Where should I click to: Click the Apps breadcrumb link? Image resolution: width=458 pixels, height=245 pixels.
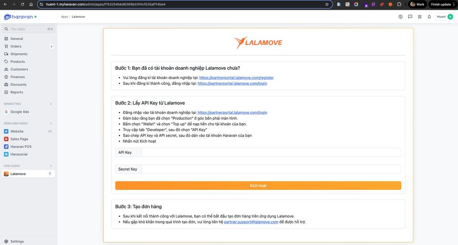click(65, 17)
